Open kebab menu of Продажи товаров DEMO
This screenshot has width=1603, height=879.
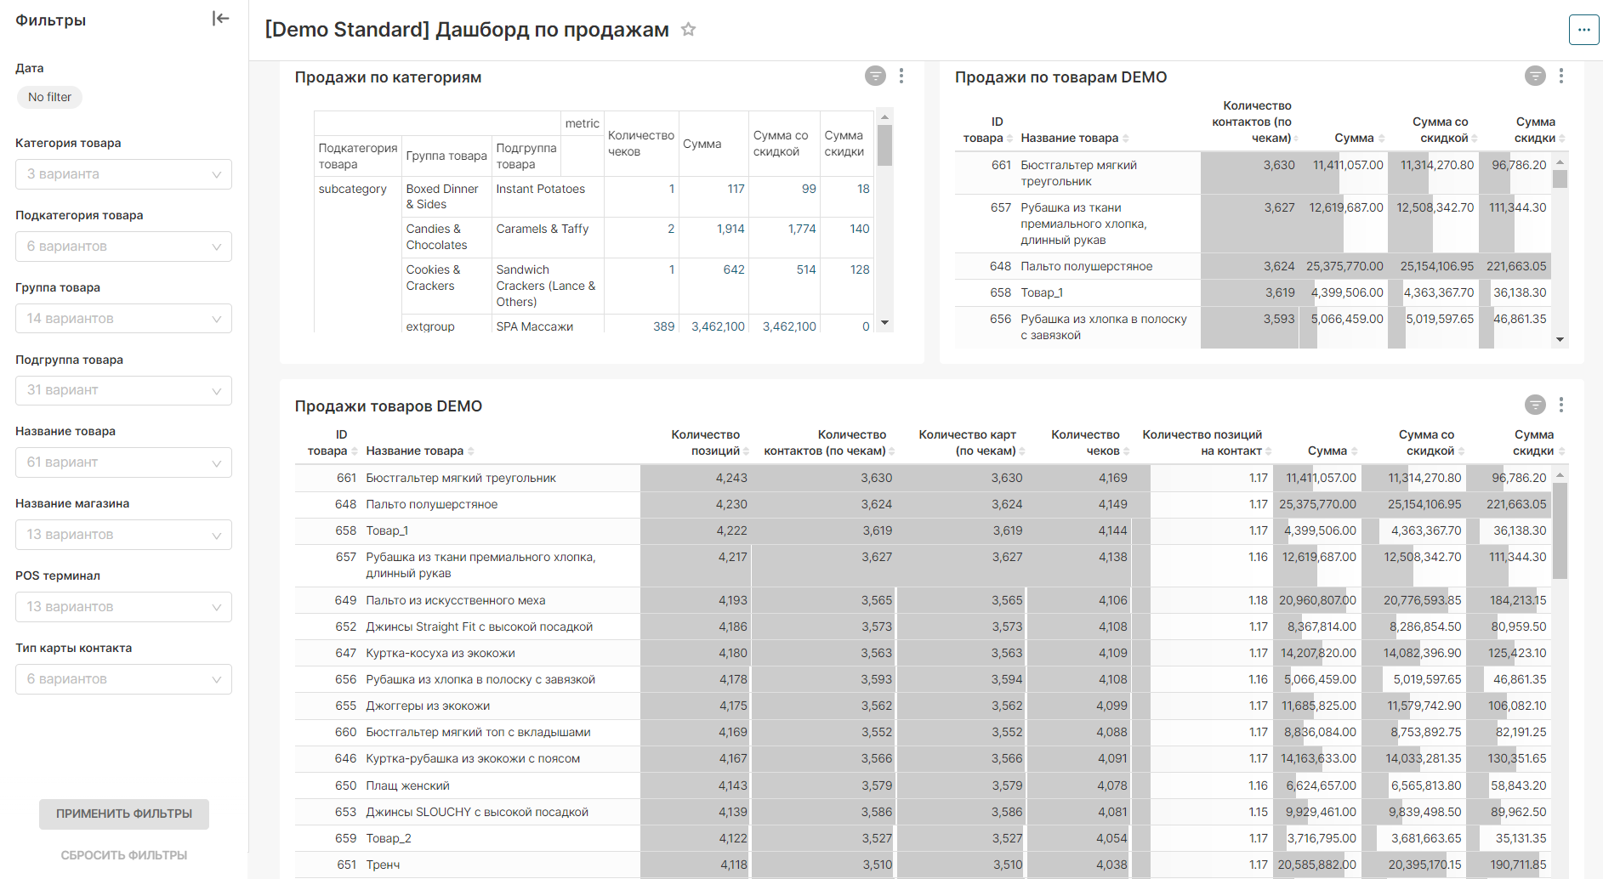click(1560, 405)
